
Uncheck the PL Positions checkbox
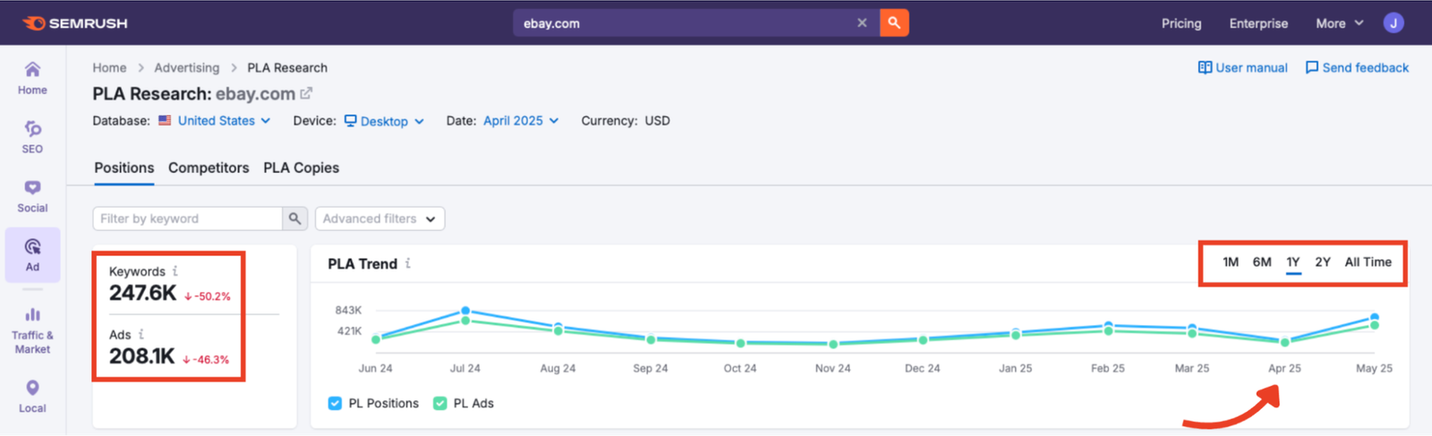pyautogui.click(x=335, y=404)
